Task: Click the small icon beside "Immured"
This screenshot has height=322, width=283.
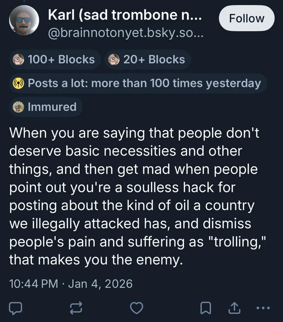Action: pos(18,107)
